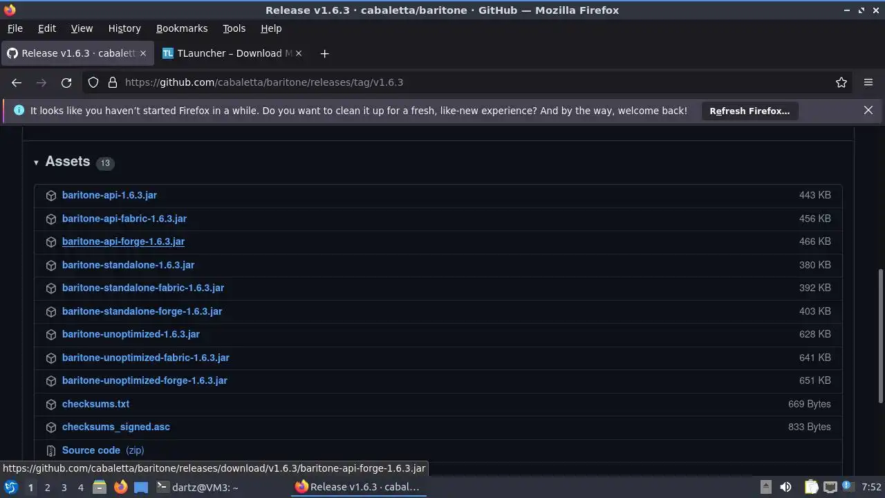Screen dimensions: 885x498
Task: Select the Release v1.6.3 GitHub tab
Action: coord(76,53)
